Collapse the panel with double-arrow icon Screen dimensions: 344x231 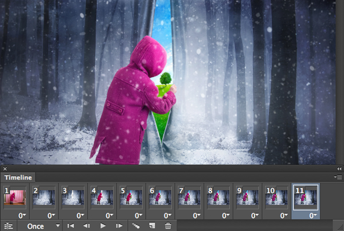338,169
